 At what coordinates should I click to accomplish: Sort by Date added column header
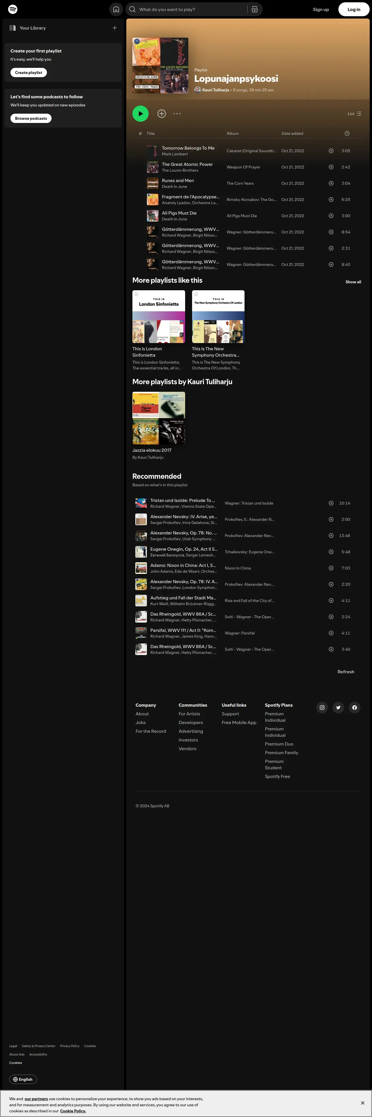tap(292, 134)
